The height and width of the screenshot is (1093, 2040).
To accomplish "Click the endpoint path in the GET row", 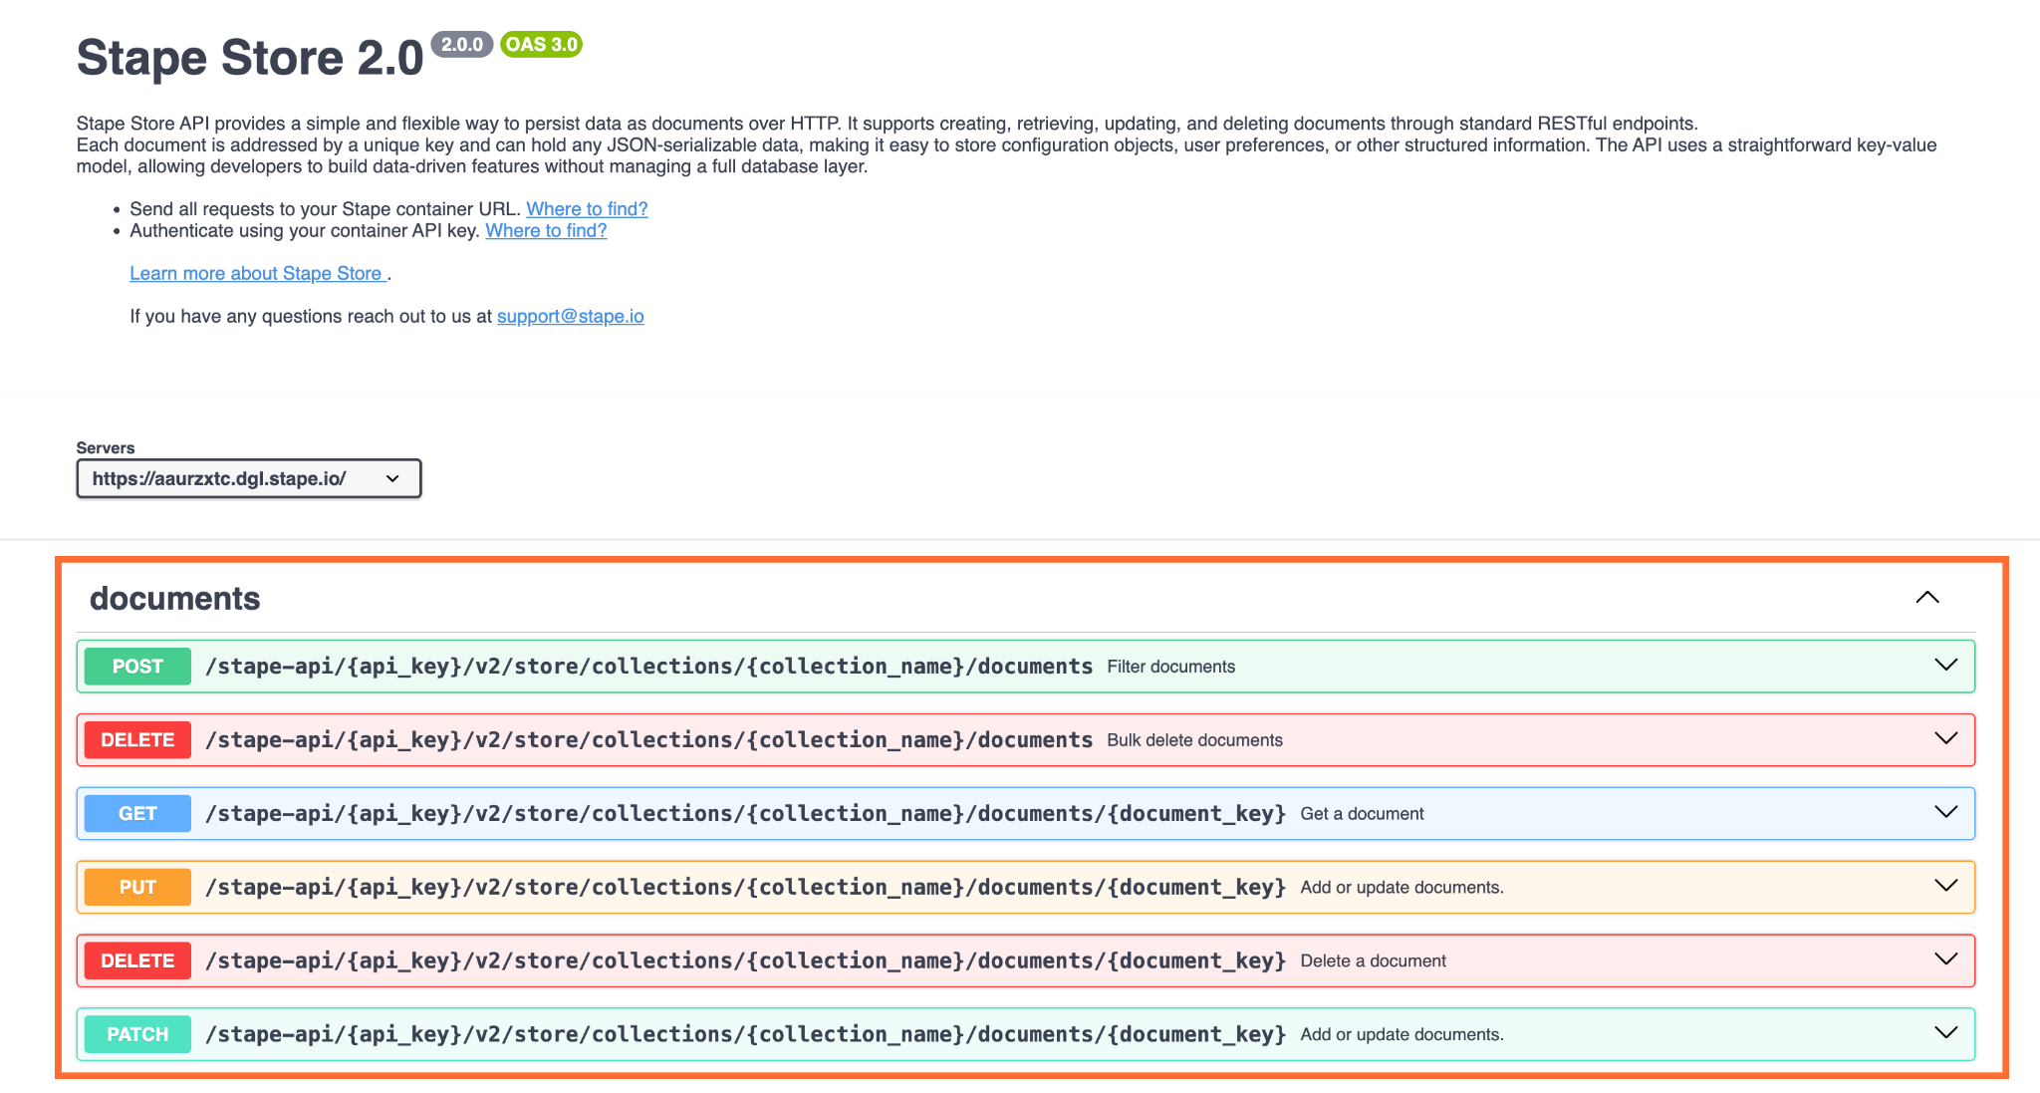I will click(x=745, y=814).
